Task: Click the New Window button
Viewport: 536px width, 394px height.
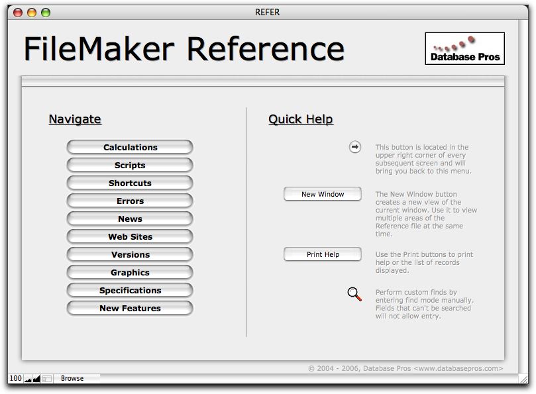Action: tap(323, 194)
